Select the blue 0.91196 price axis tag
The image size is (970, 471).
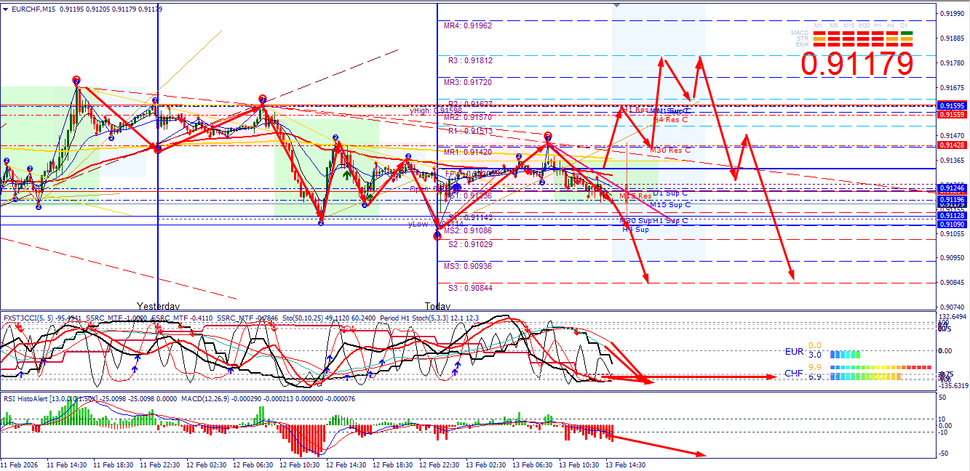[952, 199]
